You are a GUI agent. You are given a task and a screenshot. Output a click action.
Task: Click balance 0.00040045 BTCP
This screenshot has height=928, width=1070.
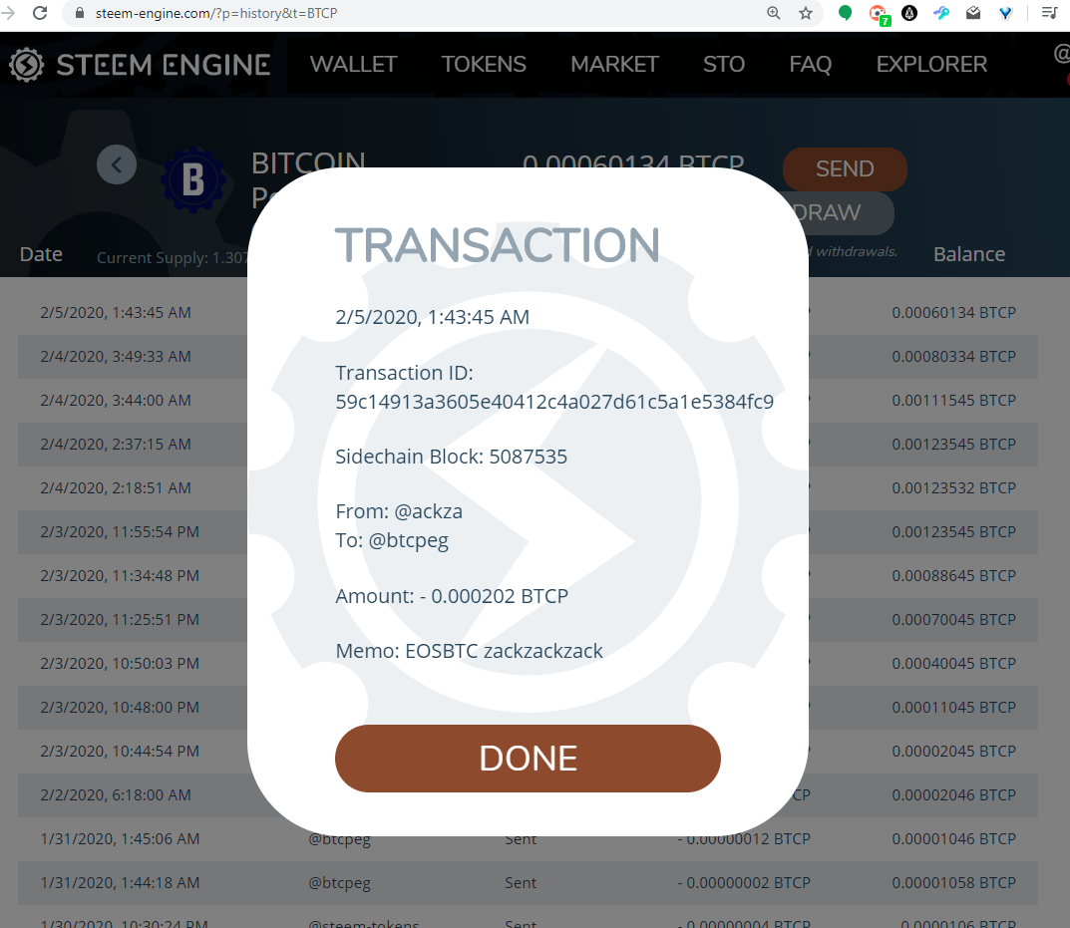(x=953, y=663)
